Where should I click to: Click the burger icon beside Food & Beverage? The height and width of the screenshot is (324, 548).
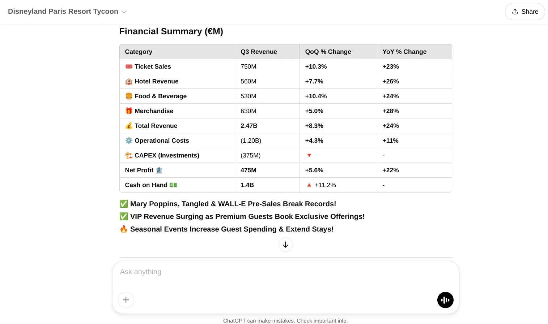pyautogui.click(x=129, y=96)
